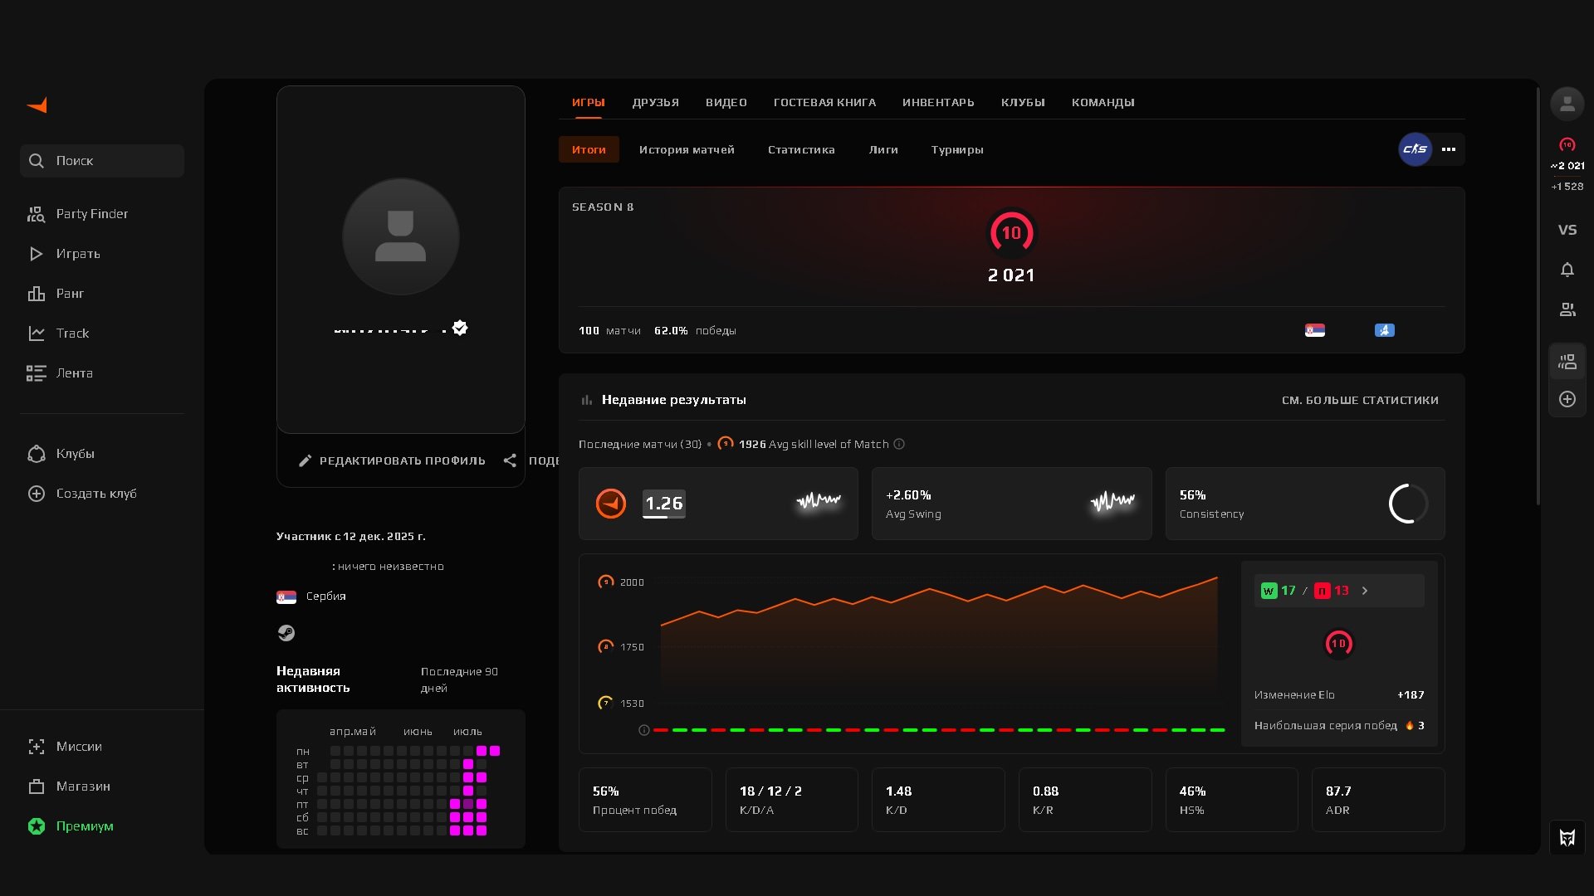Open the VS challenge icon in right bar
Viewport: 1594px width, 896px height.
tap(1567, 230)
